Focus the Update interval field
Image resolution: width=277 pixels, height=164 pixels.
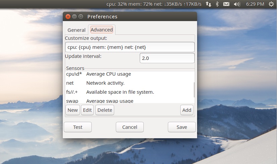(x=167, y=58)
